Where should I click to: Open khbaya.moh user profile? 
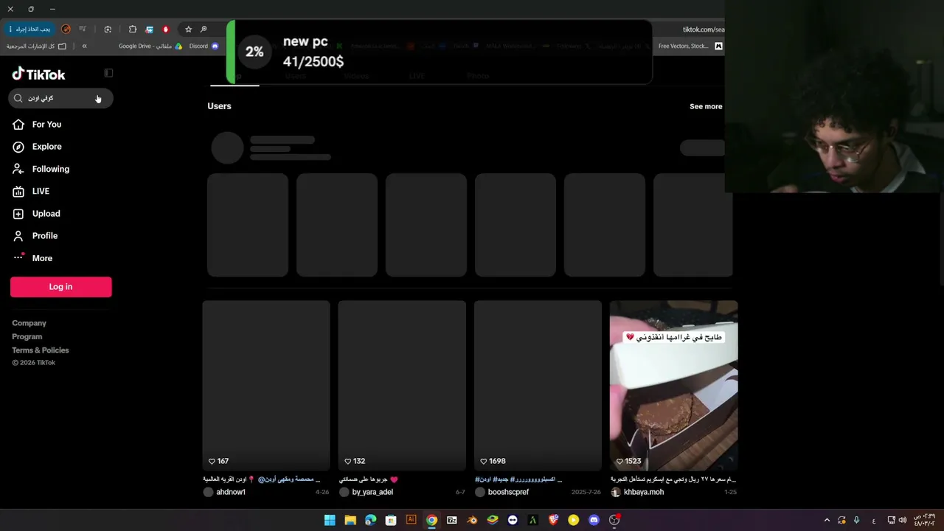click(644, 492)
